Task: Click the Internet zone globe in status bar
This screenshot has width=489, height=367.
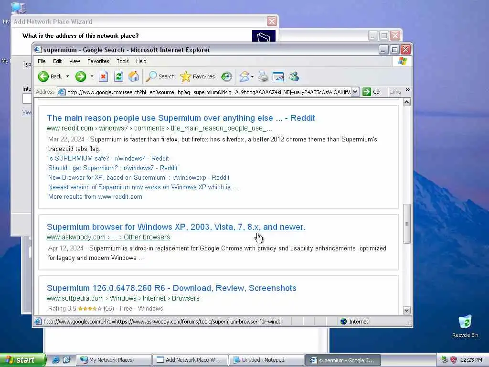Action: pyautogui.click(x=343, y=322)
